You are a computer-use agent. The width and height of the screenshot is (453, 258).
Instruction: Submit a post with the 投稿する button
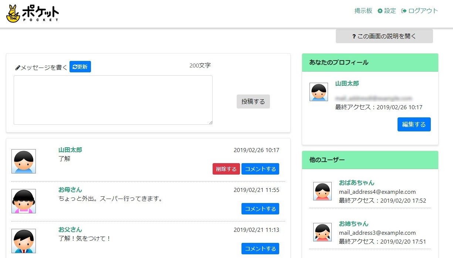(253, 101)
